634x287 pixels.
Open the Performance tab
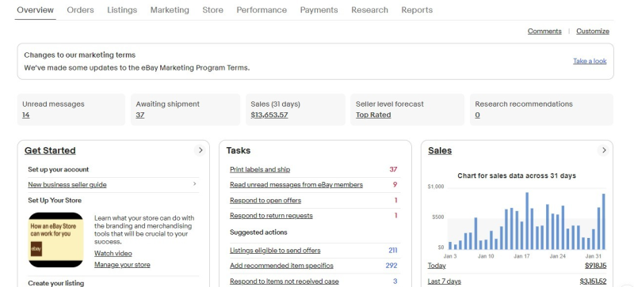pos(262,10)
